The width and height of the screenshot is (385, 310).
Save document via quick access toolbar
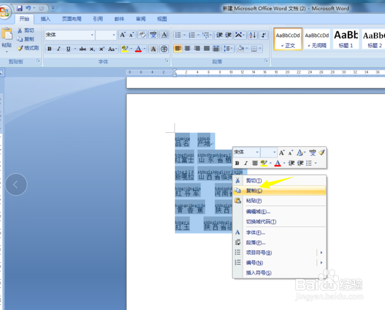[x=19, y=8]
